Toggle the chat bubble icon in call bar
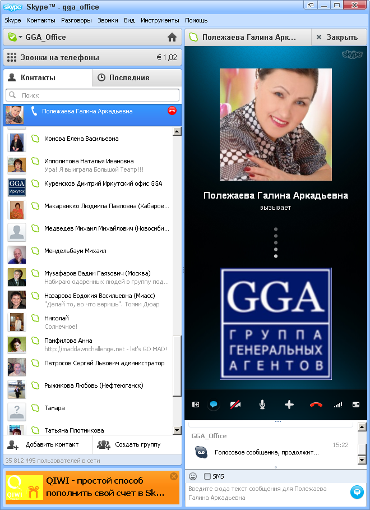This screenshot has width=370, height=510. coord(214,405)
